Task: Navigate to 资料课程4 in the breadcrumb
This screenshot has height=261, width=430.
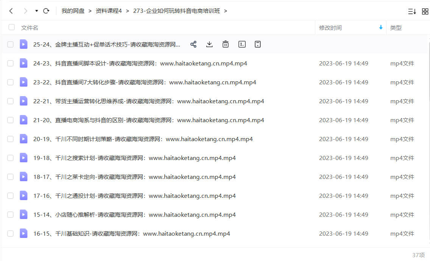Action: (x=109, y=11)
